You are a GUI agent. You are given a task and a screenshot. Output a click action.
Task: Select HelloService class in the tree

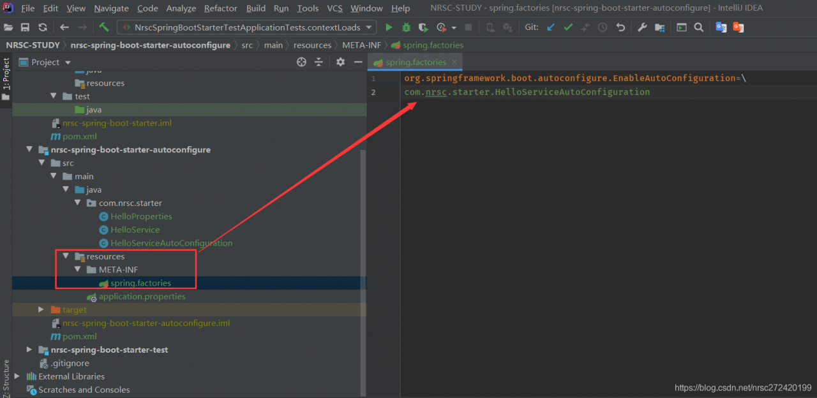pyautogui.click(x=135, y=230)
